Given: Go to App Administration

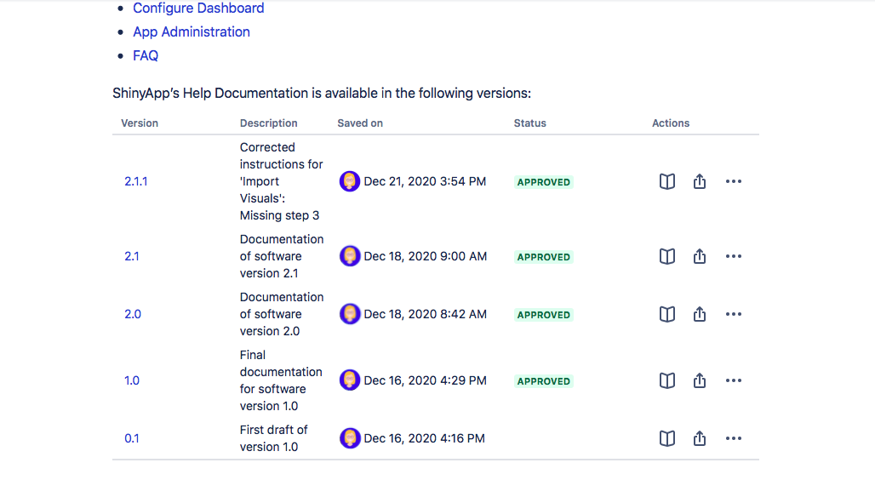Looking at the screenshot, I should click(x=192, y=31).
